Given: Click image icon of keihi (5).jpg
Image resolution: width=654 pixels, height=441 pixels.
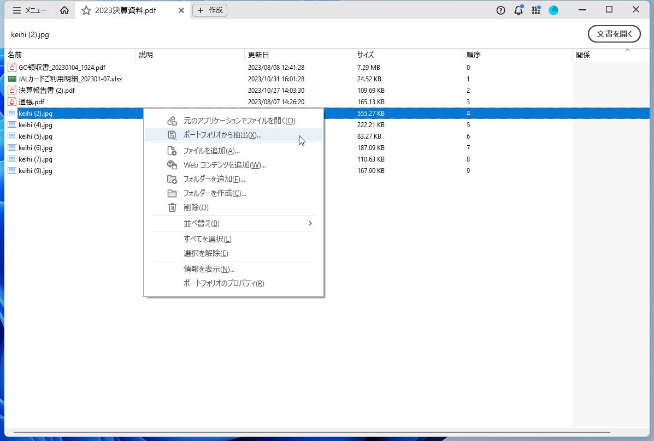Looking at the screenshot, I should click(x=12, y=136).
